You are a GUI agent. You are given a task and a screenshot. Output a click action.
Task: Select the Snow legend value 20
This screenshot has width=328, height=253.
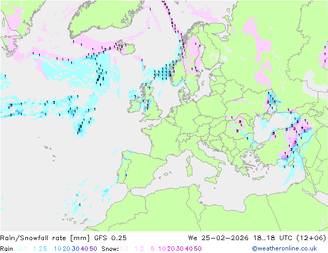(171, 249)
